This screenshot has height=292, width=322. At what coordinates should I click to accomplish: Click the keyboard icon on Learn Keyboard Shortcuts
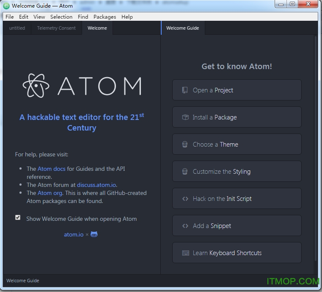186,253
